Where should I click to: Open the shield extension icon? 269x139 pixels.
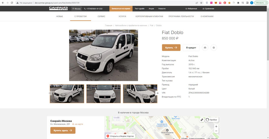coord(207,3)
